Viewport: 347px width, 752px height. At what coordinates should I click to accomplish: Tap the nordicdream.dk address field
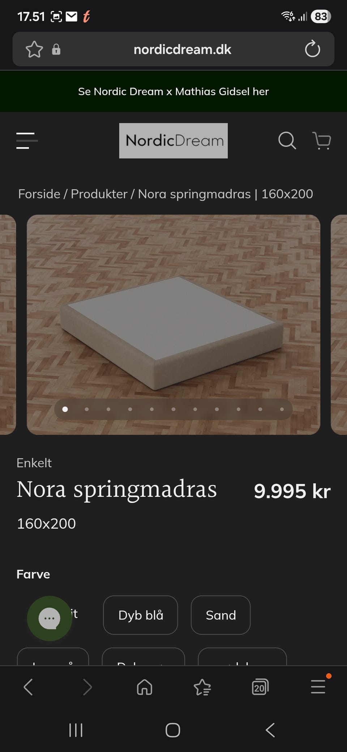coord(182,49)
